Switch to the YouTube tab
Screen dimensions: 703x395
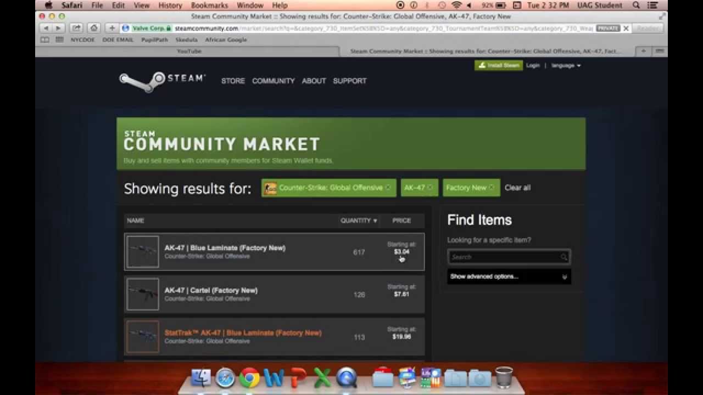[x=188, y=51]
